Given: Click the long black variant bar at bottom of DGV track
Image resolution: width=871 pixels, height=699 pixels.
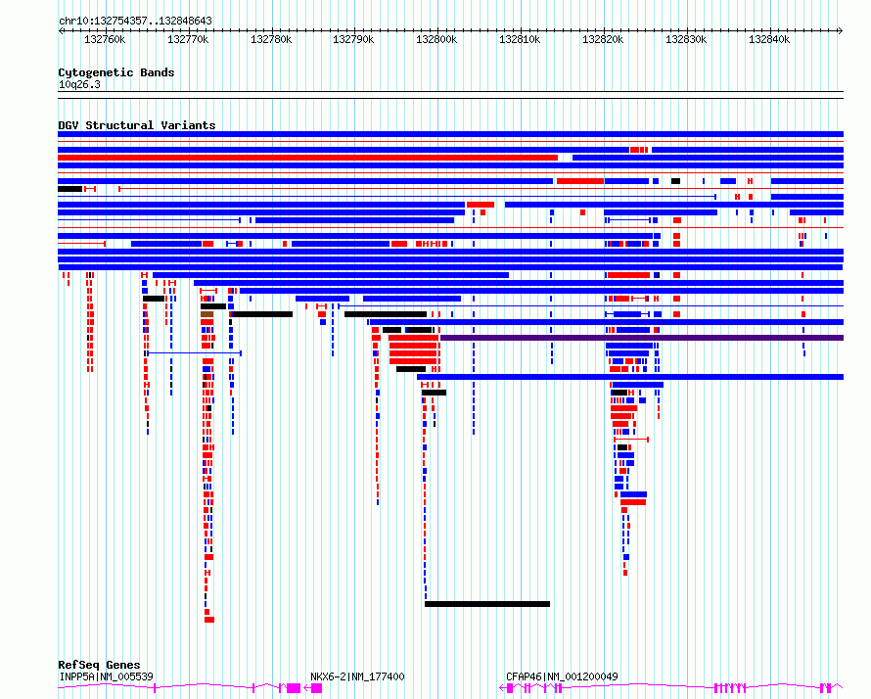Looking at the screenshot, I should tap(487, 604).
